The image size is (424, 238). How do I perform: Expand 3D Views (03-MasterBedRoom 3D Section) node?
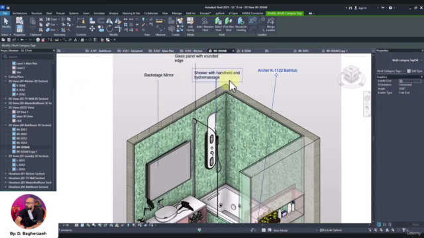click(6, 103)
